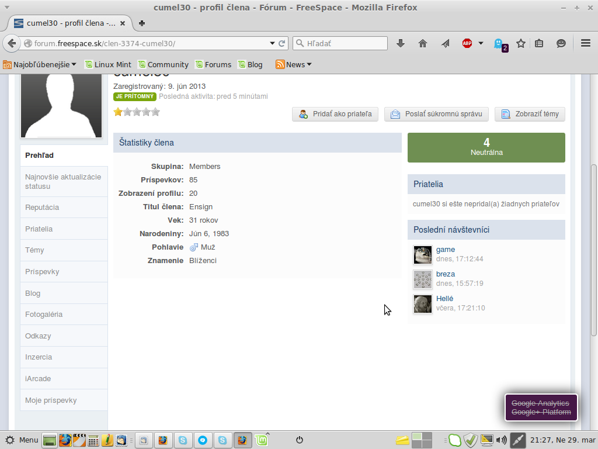This screenshot has height=449, width=598.
Task: Click the back navigation arrow
Action: point(12,43)
